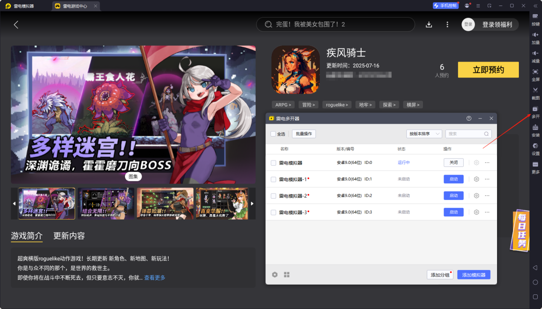
Task: Check the box for 雷电模拟器-3
Action: point(274,212)
